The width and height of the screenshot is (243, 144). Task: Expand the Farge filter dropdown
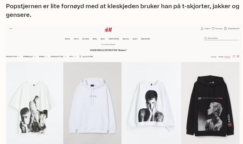tap(43, 57)
